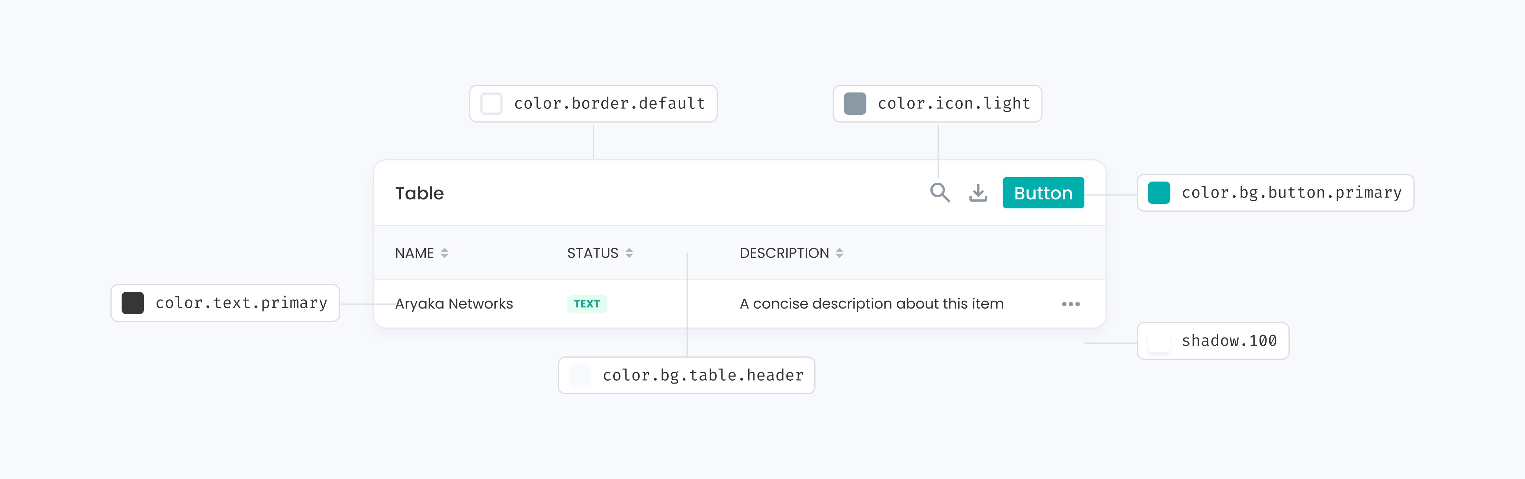1525x479 pixels.
Task: Click the color.bg.table.header swatch
Action: (580, 375)
